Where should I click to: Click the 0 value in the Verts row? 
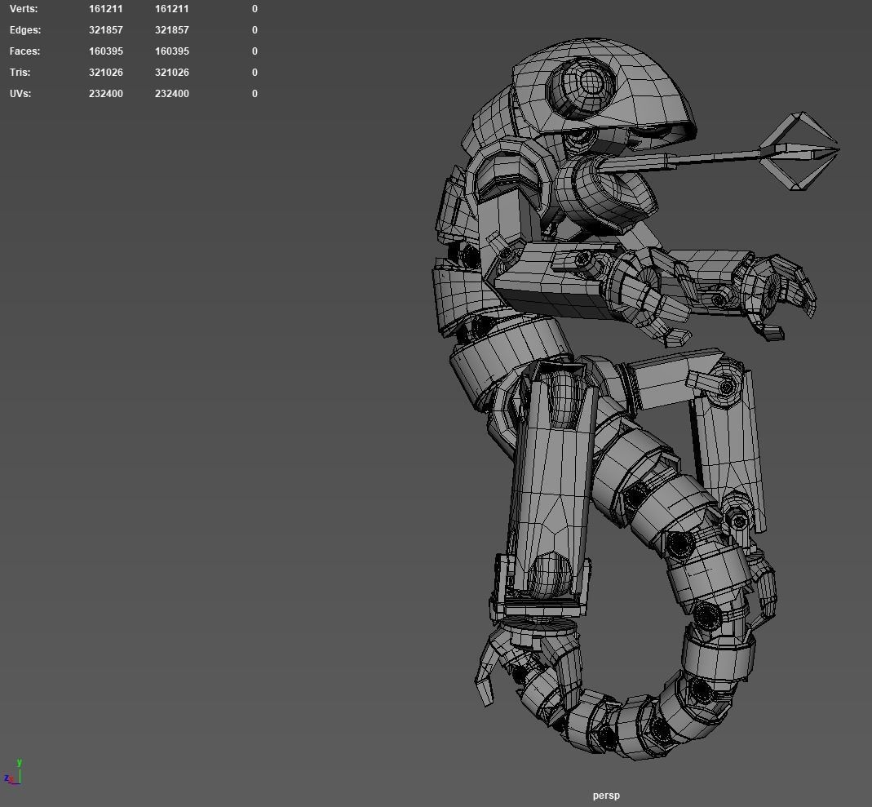coord(255,9)
